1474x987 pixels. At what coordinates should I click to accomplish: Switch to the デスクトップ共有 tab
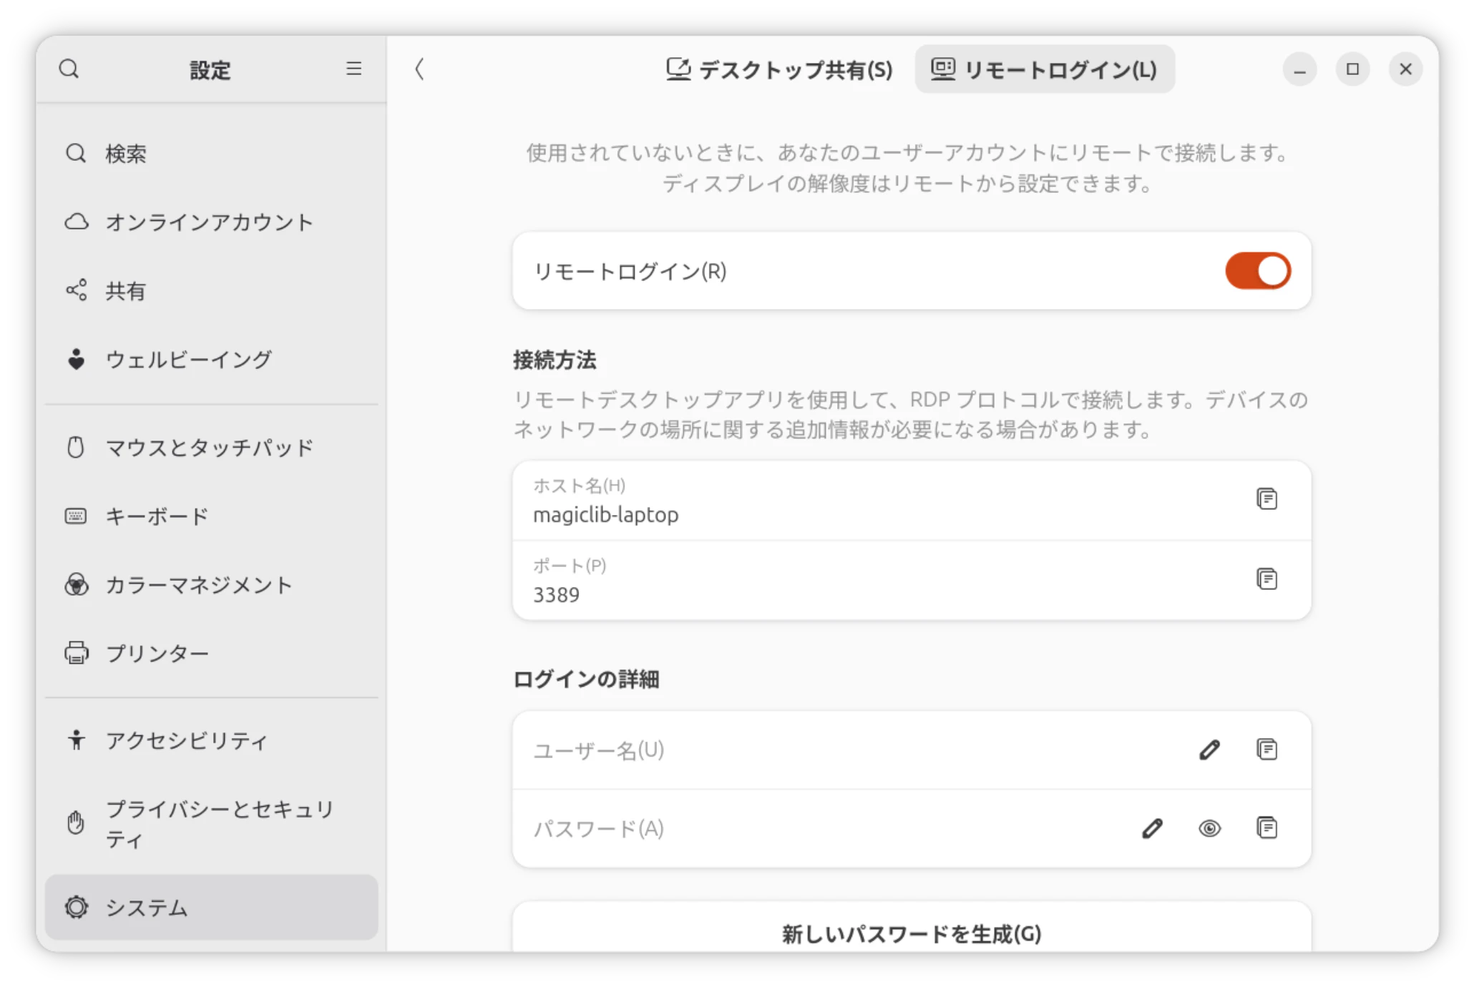pos(779,69)
